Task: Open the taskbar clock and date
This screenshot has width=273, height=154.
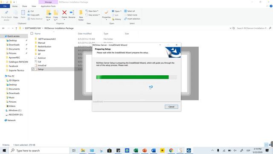Action: coord(258,150)
